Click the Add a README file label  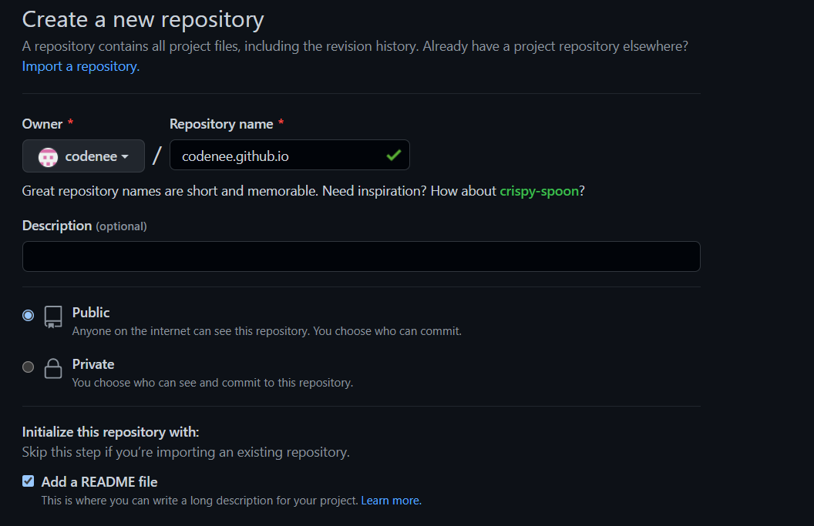pyautogui.click(x=99, y=482)
